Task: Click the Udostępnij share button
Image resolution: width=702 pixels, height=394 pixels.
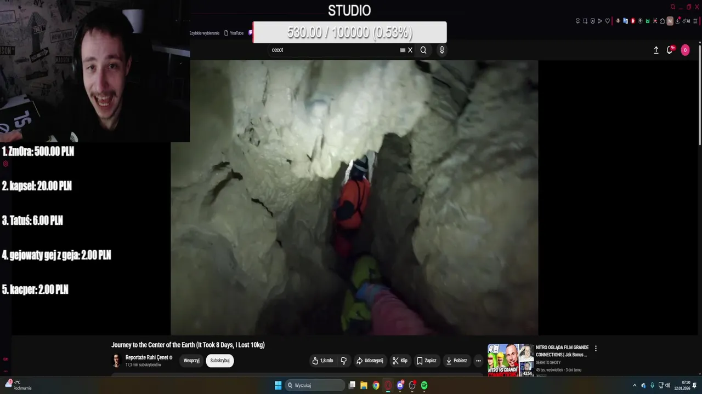Action: (x=370, y=361)
